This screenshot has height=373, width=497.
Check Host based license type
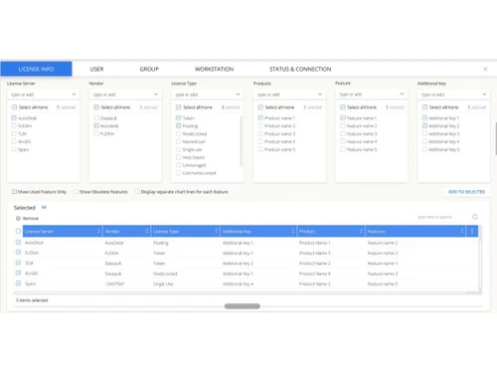pyautogui.click(x=178, y=157)
